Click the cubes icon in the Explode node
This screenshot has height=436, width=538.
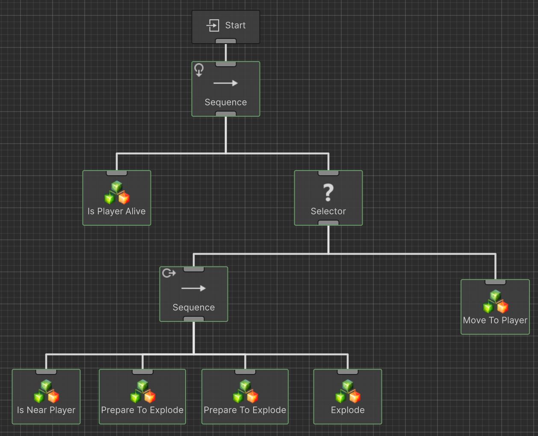348,392
